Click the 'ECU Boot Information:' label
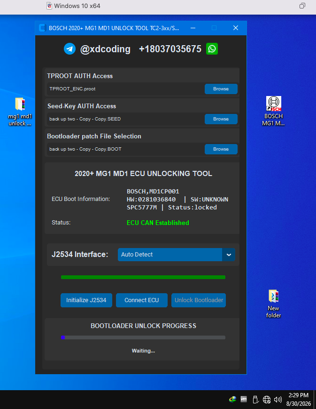This screenshot has height=409, width=316. pos(81,199)
